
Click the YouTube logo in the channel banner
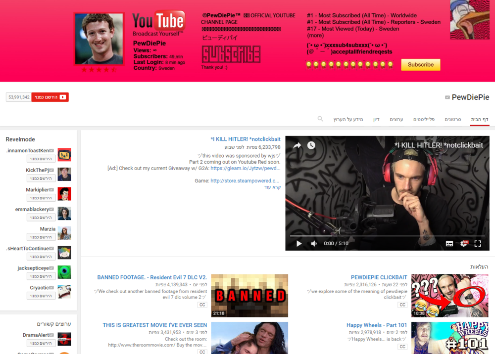(158, 22)
